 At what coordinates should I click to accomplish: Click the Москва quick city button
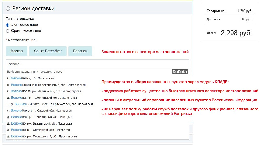click(x=17, y=51)
